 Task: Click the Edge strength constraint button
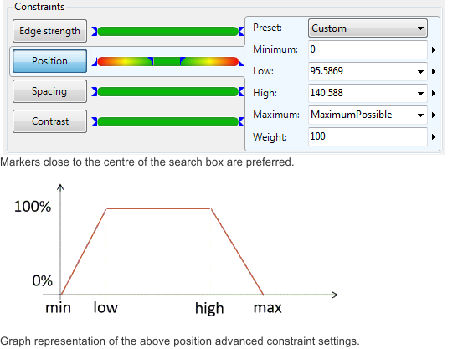(x=50, y=31)
